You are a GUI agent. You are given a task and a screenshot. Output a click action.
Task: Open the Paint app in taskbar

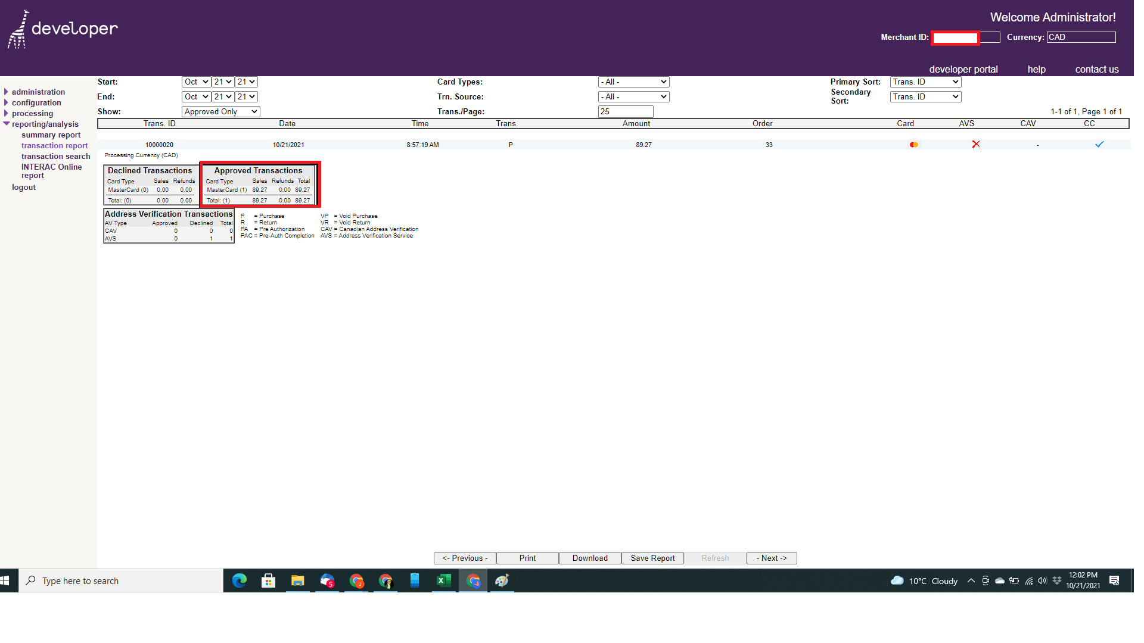tap(502, 580)
